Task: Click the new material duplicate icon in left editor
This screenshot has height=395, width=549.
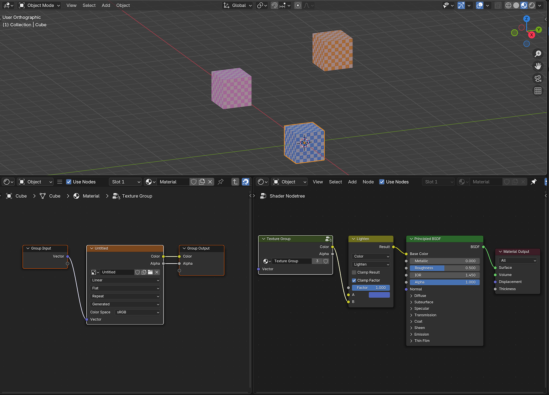Action: pos(202,182)
